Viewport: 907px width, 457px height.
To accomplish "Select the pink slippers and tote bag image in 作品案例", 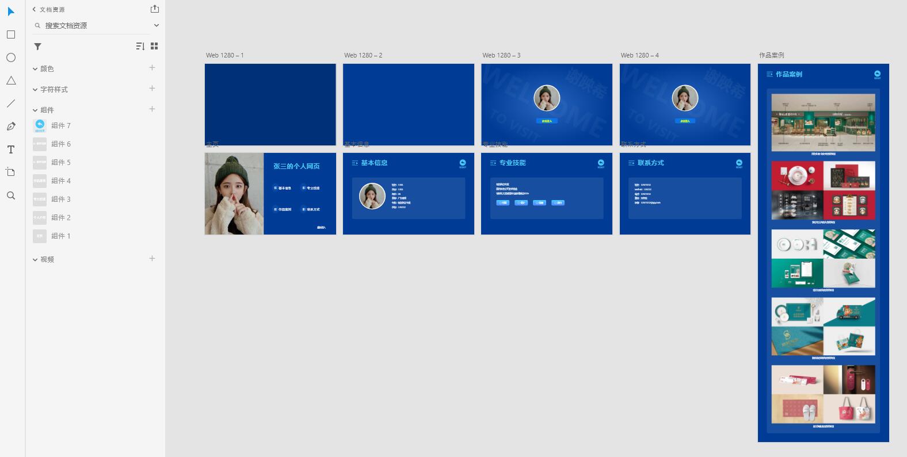I will point(823,394).
